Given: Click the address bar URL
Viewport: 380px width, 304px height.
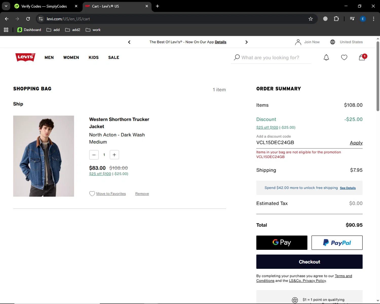Looking at the screenshot, I should pos(68,19).
